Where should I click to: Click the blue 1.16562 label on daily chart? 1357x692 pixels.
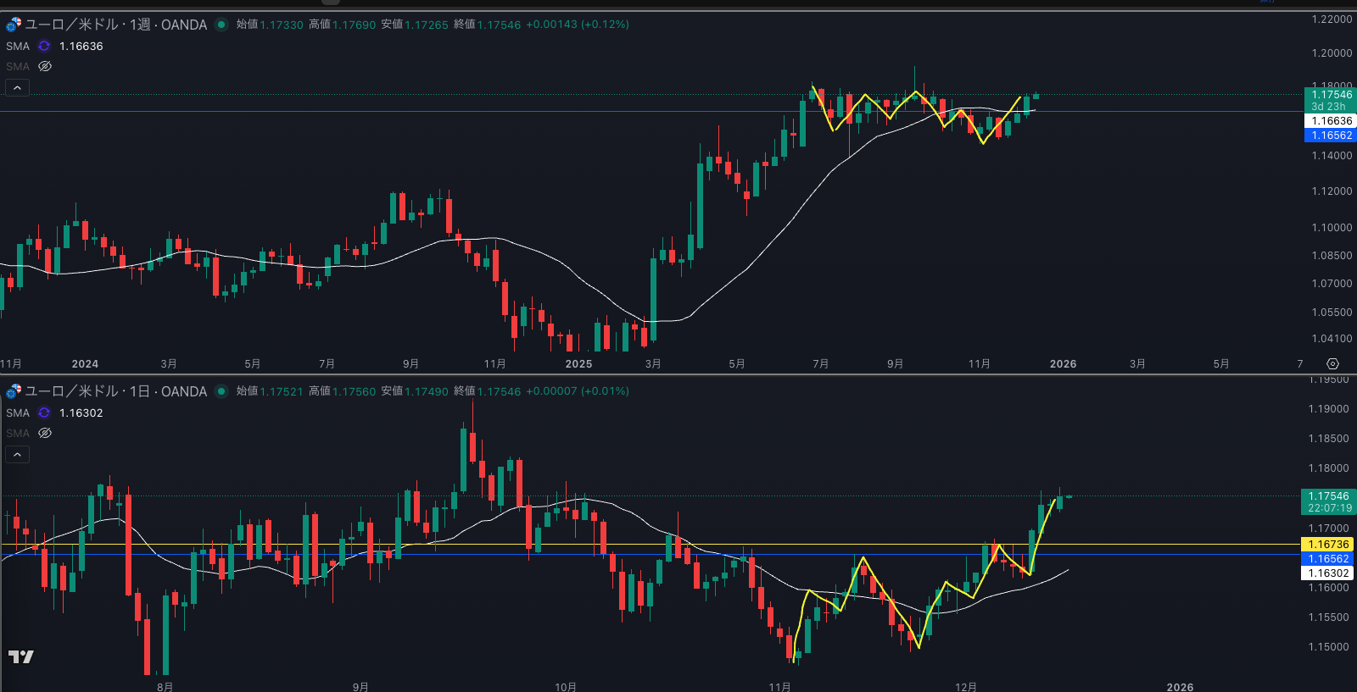(1328, 559)
